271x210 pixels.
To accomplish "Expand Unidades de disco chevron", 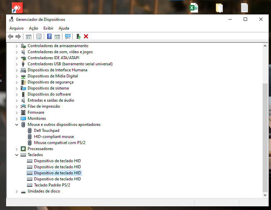I will 17,191.
